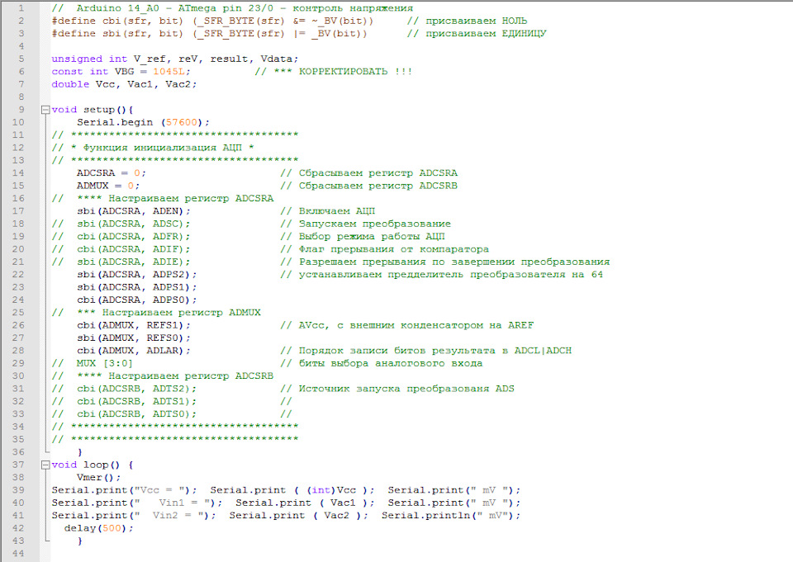Click commented 'cbi(ADCSRB, ADTS0);' line
This screenshot has width=793, height=562.
(x=124, y=414)
